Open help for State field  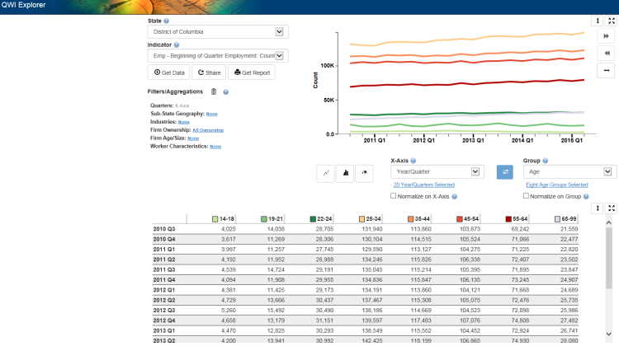(167, 21)
